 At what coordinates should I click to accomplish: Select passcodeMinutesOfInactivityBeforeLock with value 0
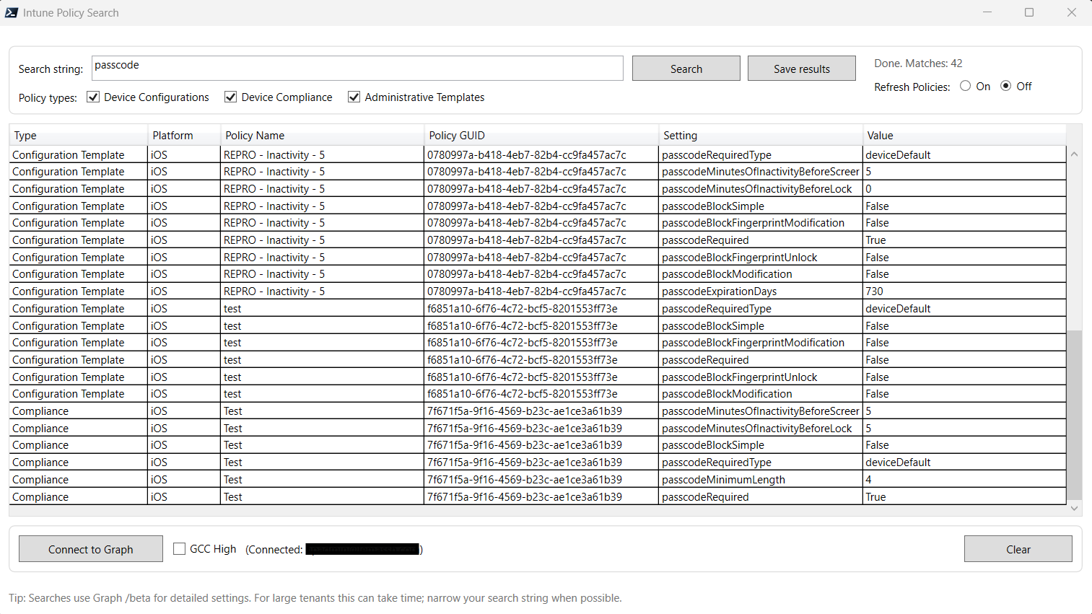tap(761, 189)
